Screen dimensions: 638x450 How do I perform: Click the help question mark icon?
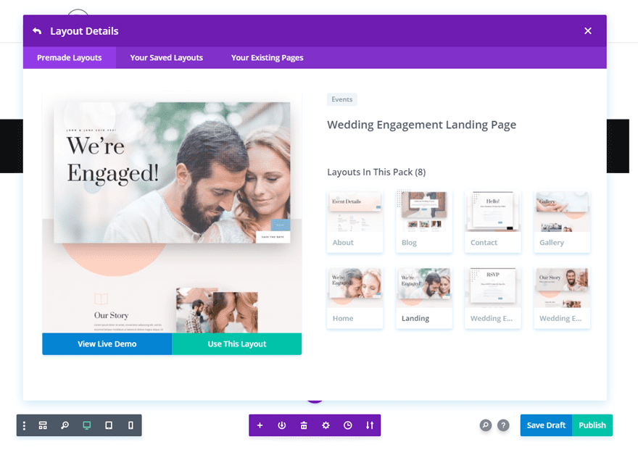pyautogui.click(x=504, y=425)
